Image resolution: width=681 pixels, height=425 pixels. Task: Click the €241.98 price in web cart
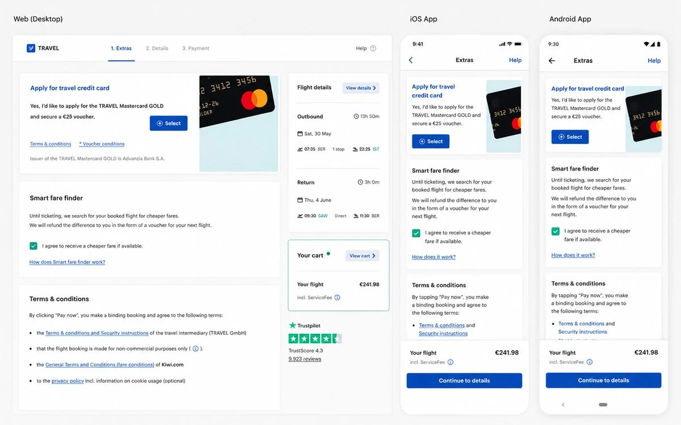(369, 284)
